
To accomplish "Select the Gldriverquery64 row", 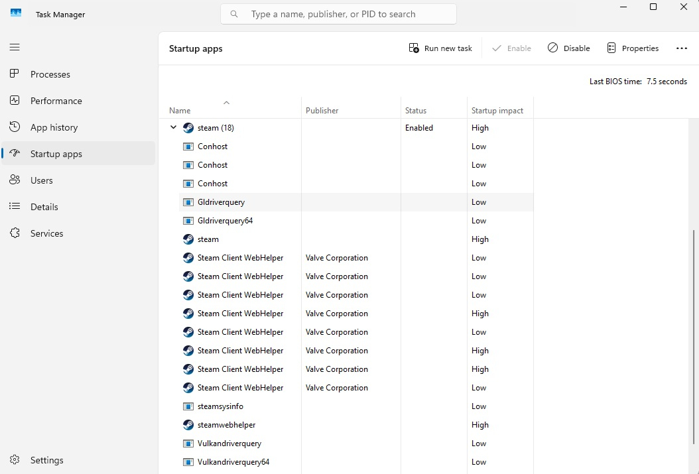I will click(356, 221).
